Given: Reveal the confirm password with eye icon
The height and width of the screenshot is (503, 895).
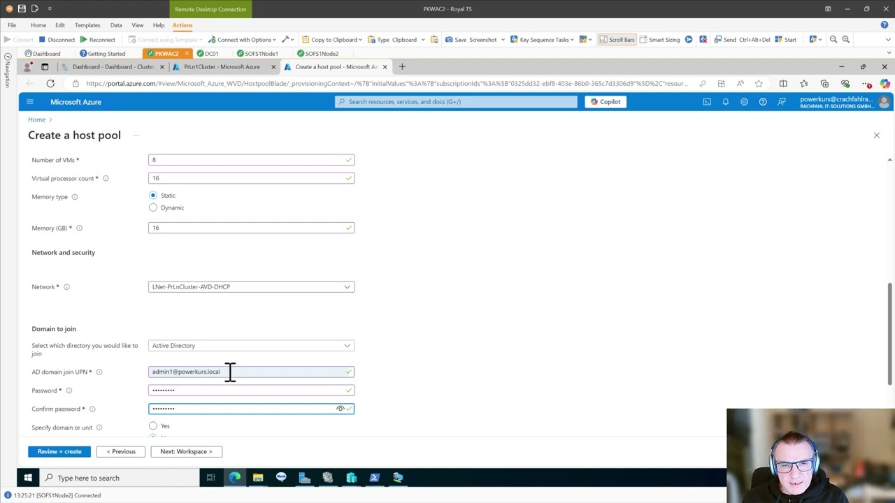Looking at the screenshot, I should pyautogui.click(x=341, y=409).
